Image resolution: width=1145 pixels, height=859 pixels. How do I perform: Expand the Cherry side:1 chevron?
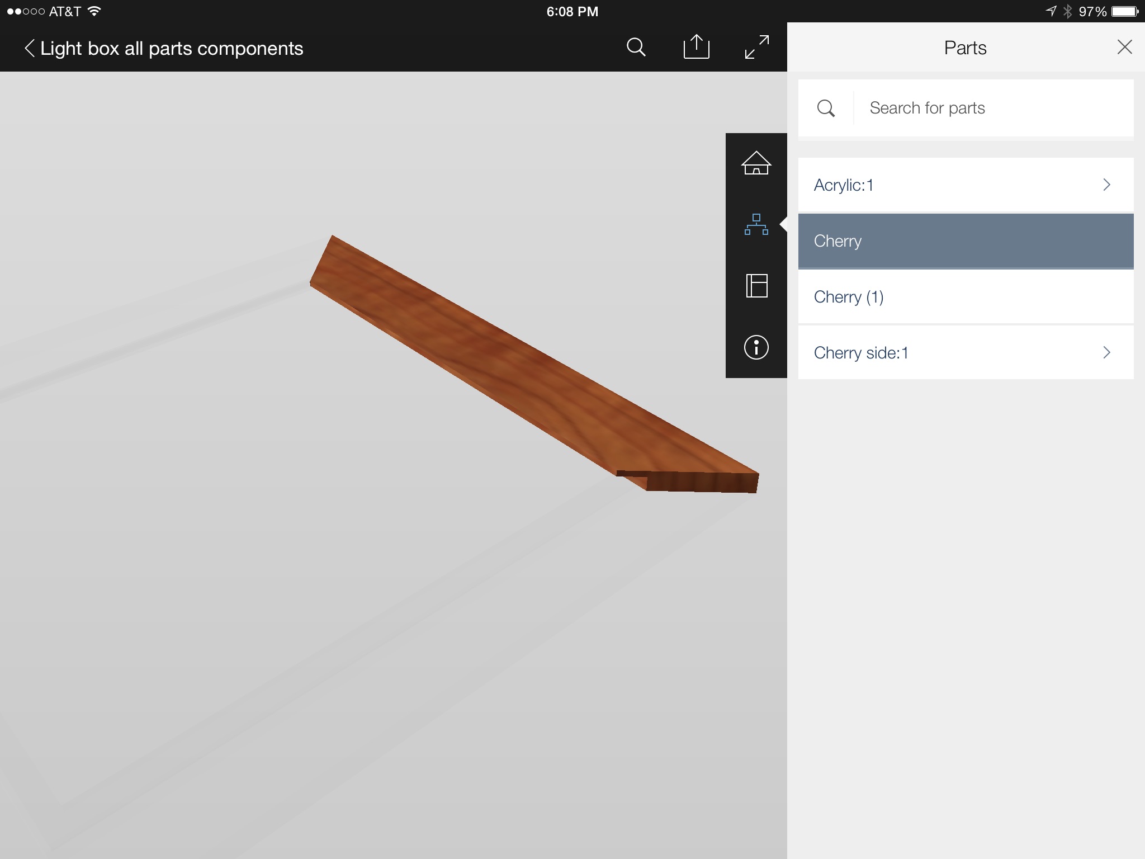(1106, 352)
